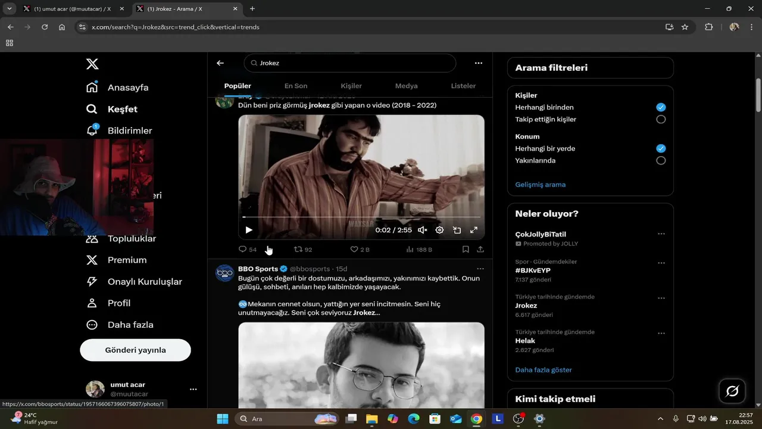Open account options next to umut acar

[x=193, y=389]
